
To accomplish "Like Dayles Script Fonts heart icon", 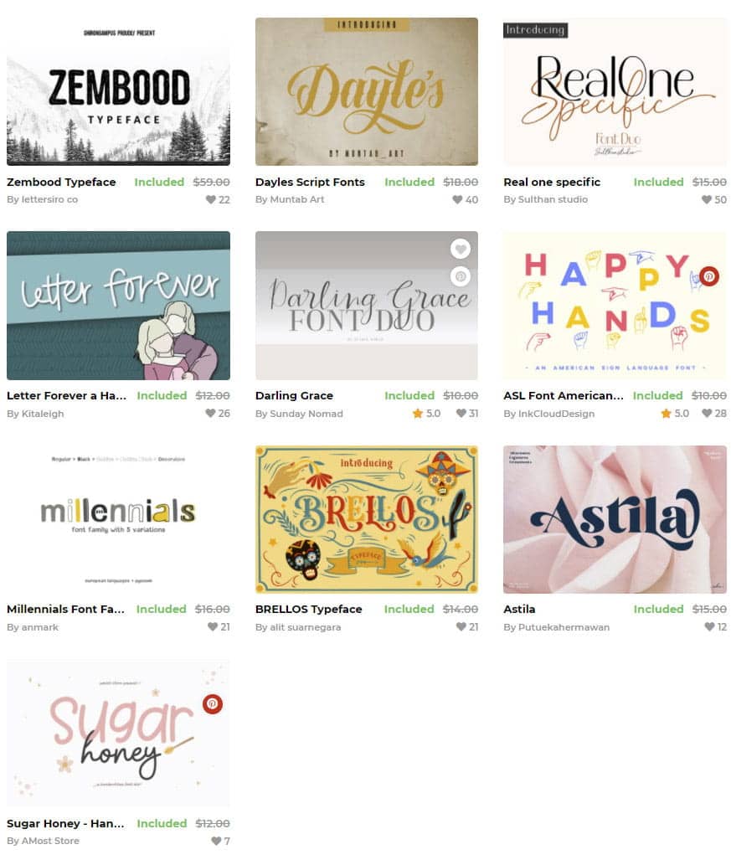I will click(x=457, y=199).
